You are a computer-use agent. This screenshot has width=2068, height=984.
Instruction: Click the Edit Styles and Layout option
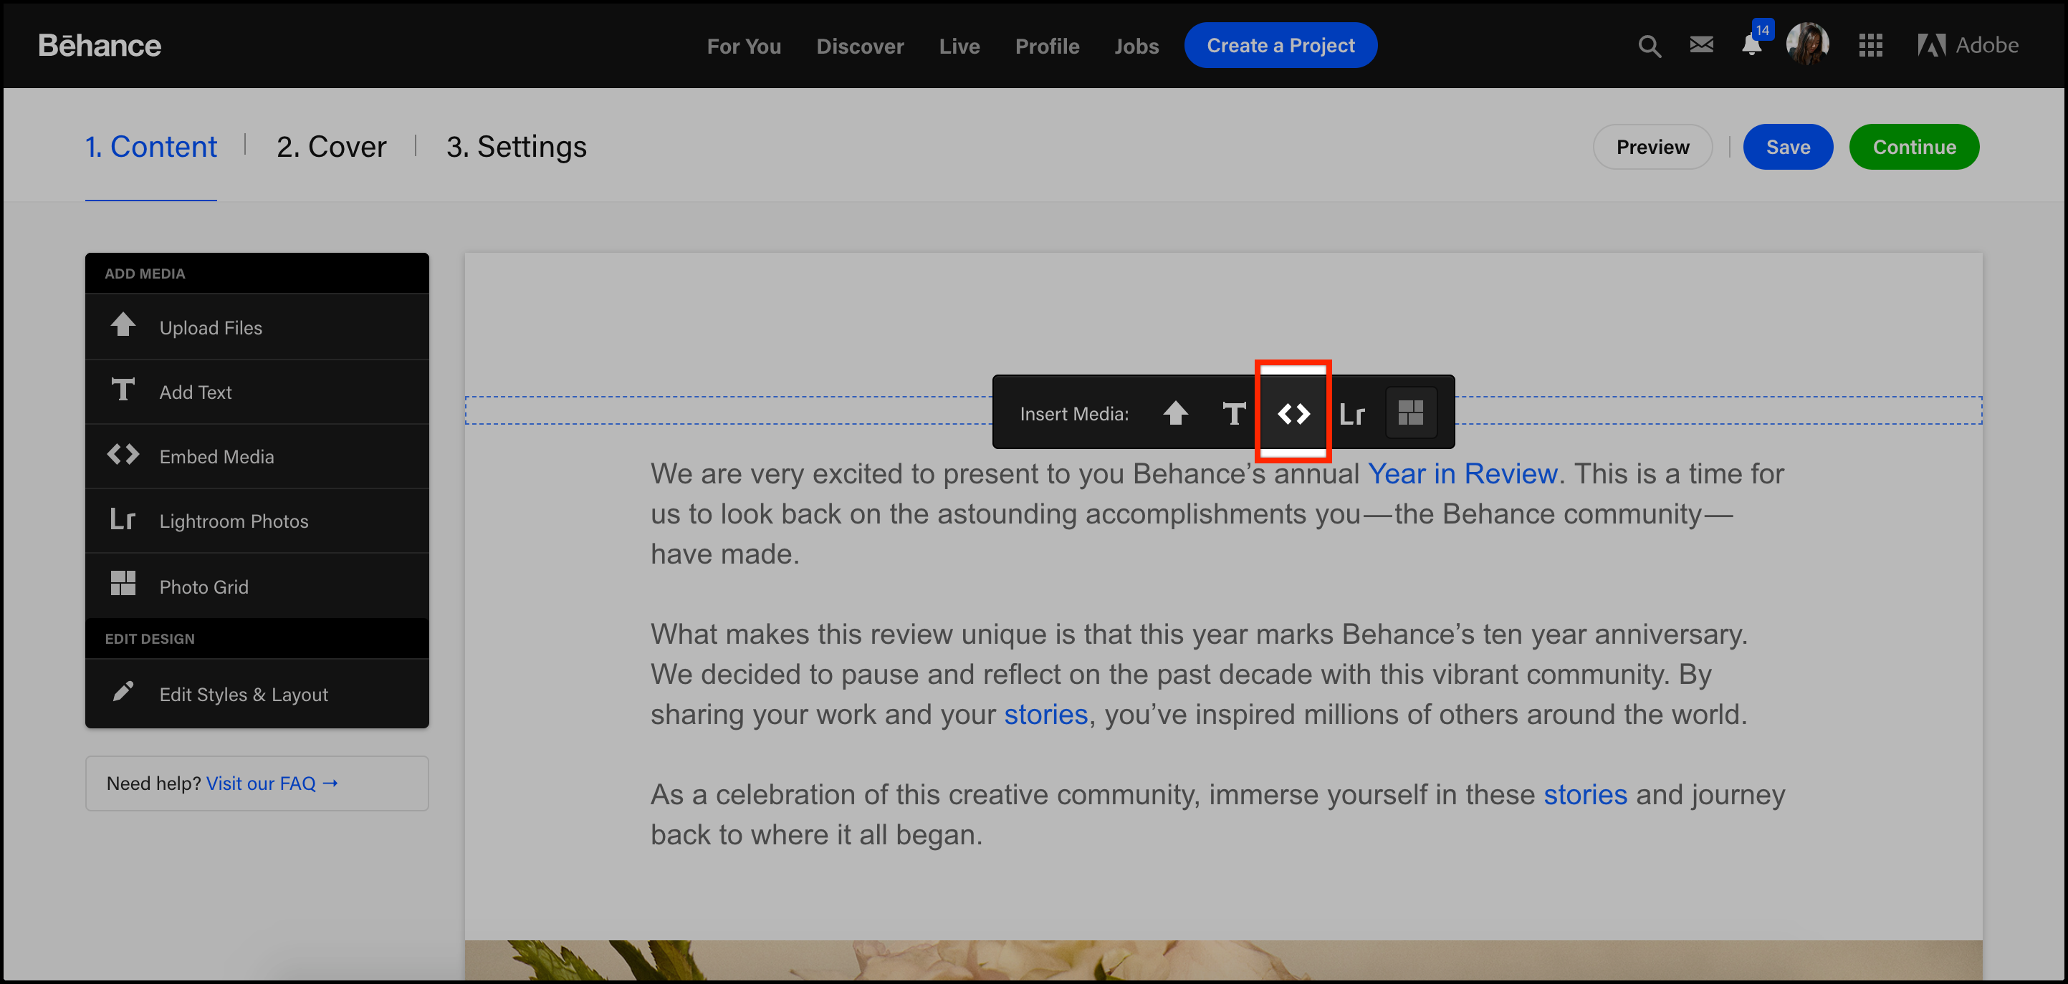[243, 693]
